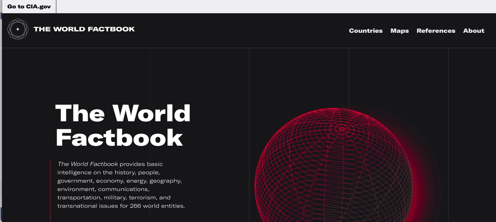The height and width of the screenshot is (222, 496).
Task: Click the four-point star inside the logo
Action: click(18, 29)
